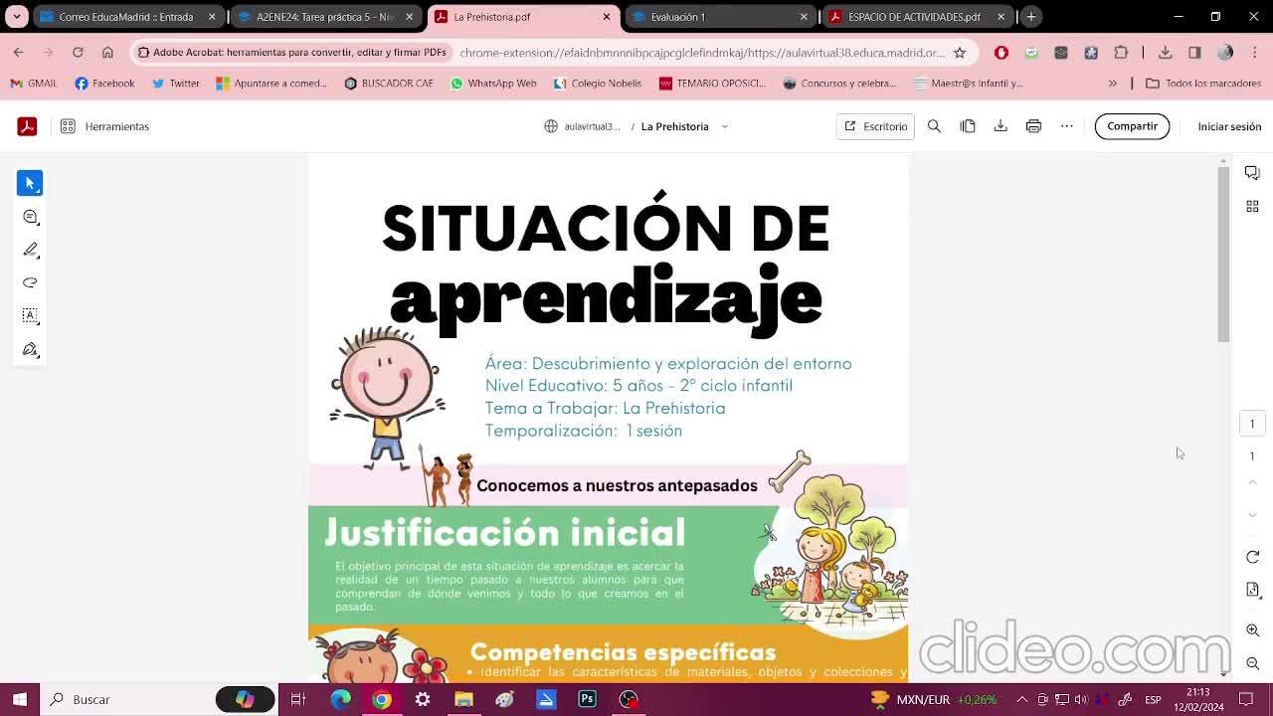Show page thumbnails grid panel
This screenshot has height=716, width=1273.
click(x=1252, y=206)
